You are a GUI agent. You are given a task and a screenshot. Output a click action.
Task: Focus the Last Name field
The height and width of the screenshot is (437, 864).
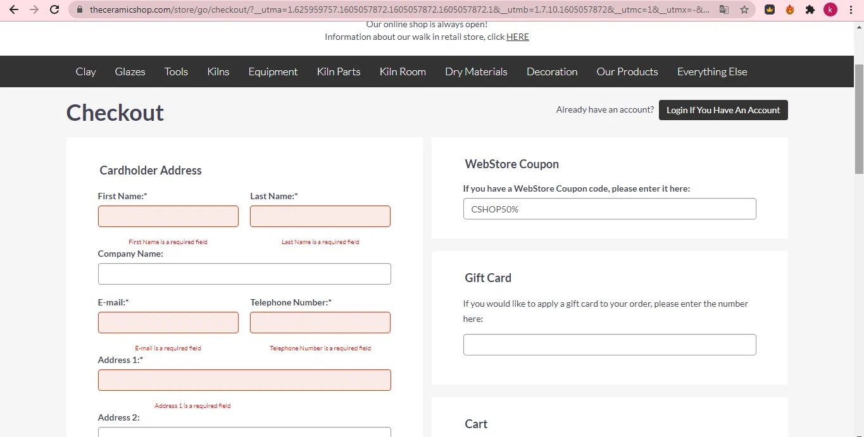[320, 216]
